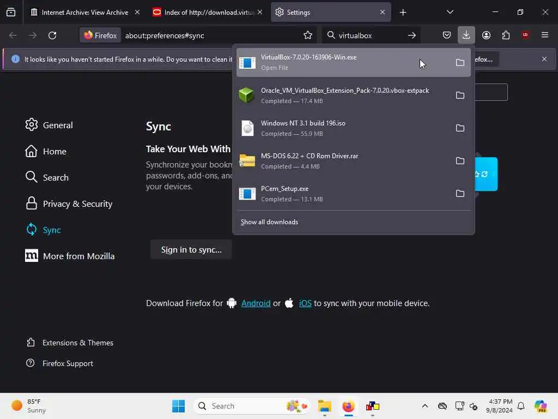The image size is (558, 419).
Task: Open Firefox from taskbar
Action: 348,406
